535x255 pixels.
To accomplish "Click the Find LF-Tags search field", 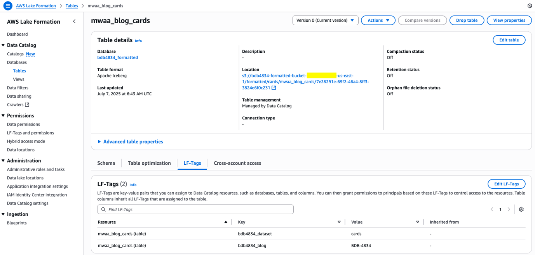I will click(195, 209).
